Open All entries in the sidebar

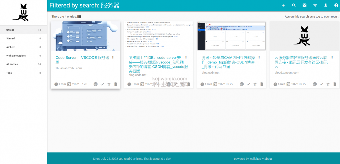coord(24,64)
